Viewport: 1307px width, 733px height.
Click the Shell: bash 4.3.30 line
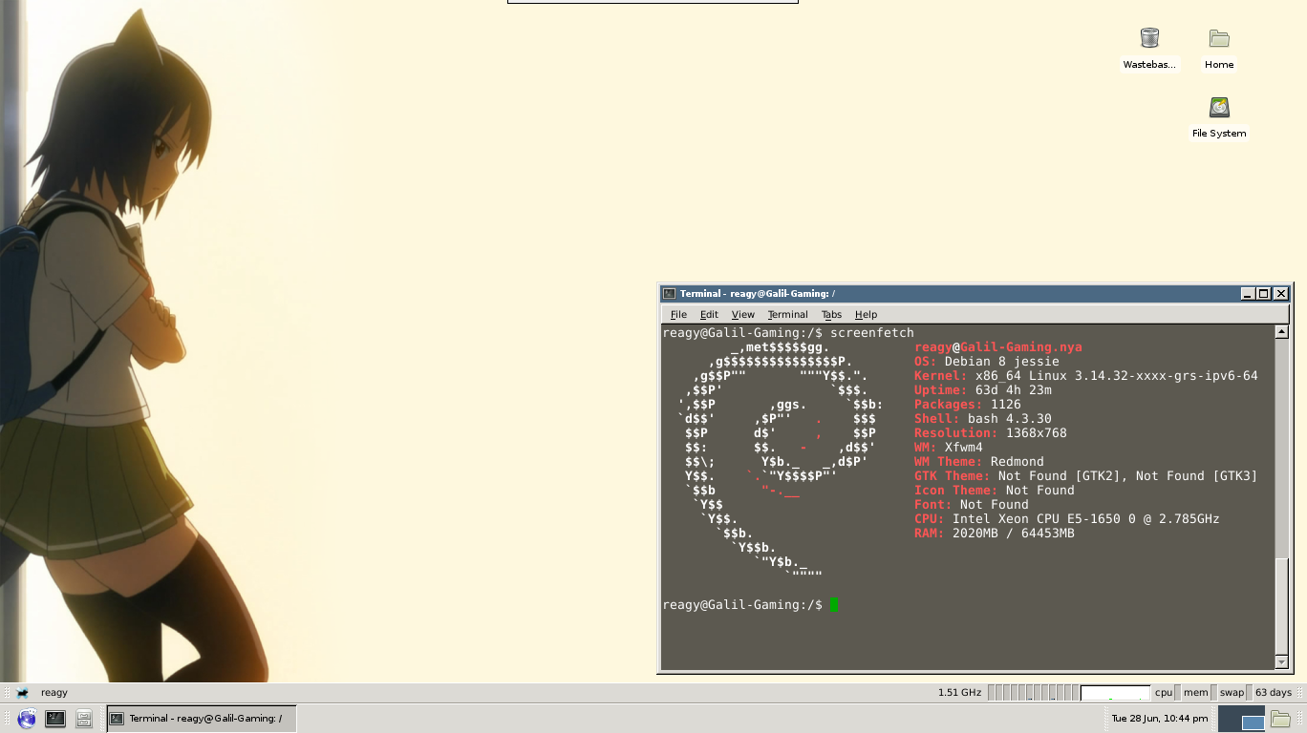coord(983,419)
